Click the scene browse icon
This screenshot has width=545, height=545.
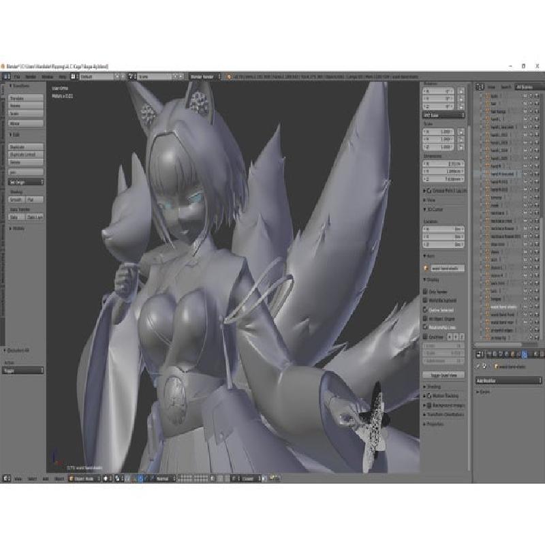[x=131, y=76]
